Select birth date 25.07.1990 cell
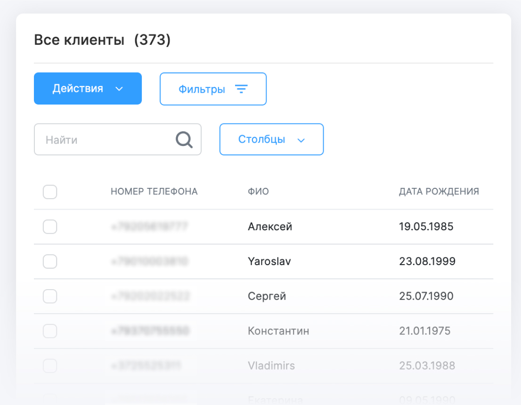Viewport: 521px width, 405px height. (x=426, y=296)
